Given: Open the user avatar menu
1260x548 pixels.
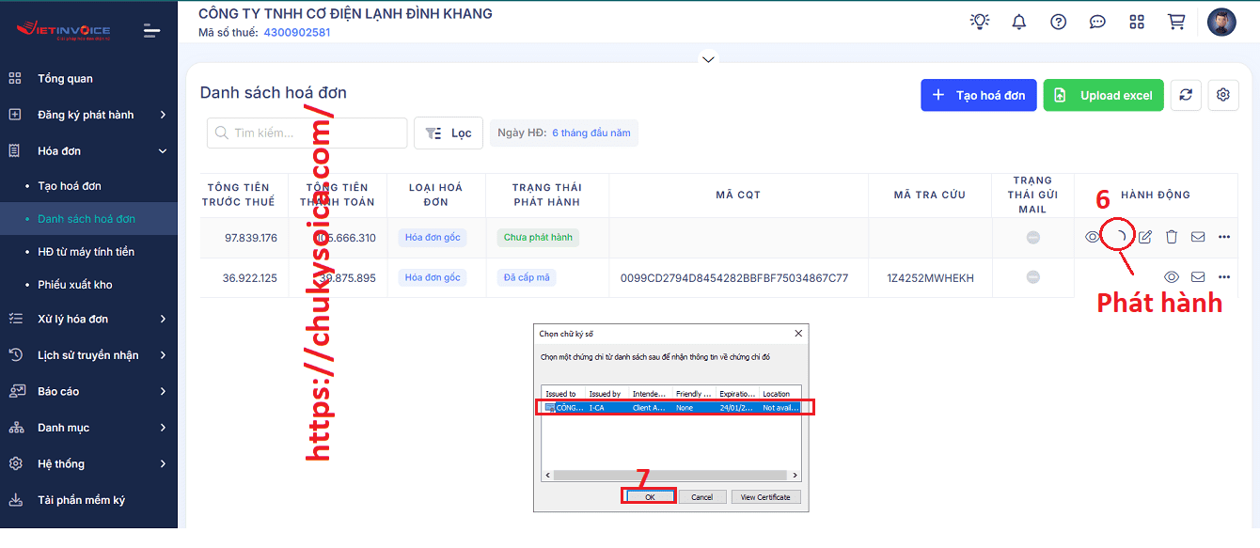Looking at the screenshot, I should click(1221, 23).
